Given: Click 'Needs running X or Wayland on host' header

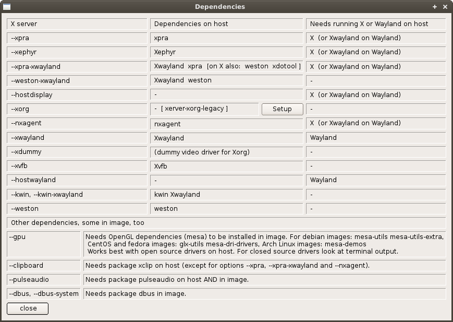Looking at the screenshot, I should click(x=376, y=23).
